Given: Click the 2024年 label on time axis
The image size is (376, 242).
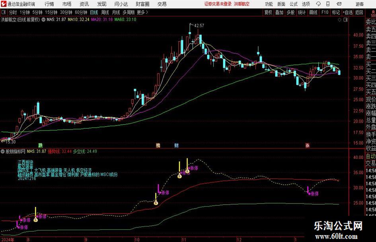Looking at the screenshot, I should pos(8,239).
